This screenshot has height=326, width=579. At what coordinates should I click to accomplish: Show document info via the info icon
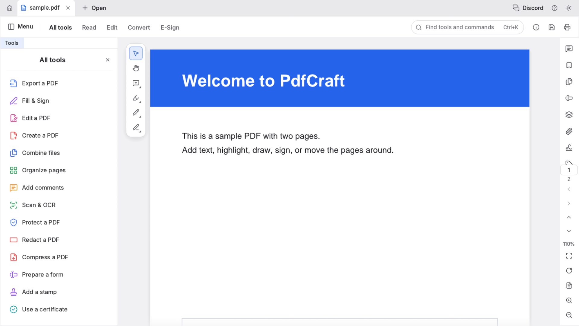tap(536, 27)
